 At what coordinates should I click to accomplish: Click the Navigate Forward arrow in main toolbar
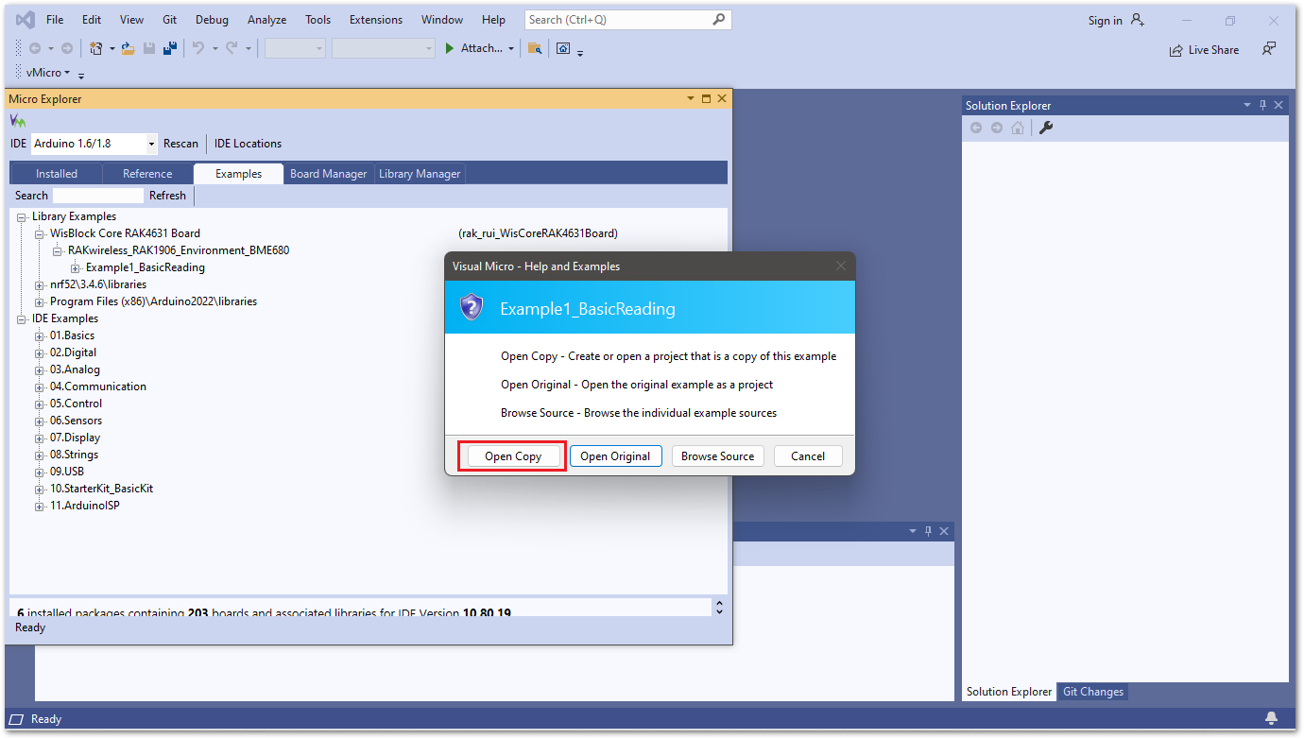66,48
